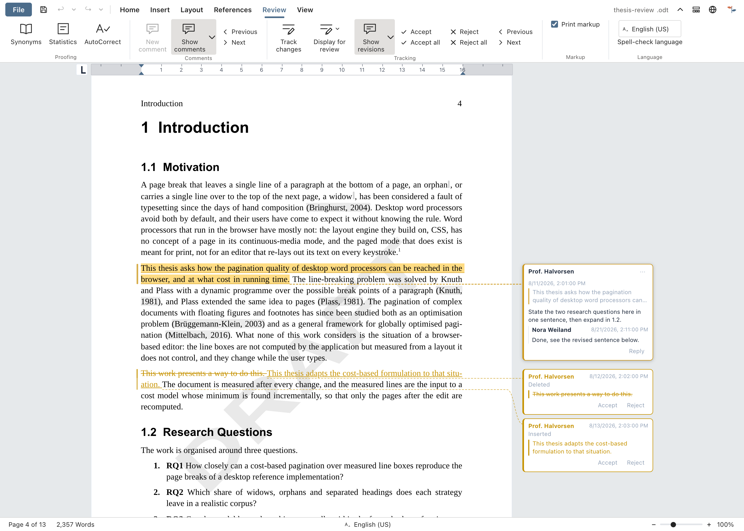
Task: Click the 2,357 Words count
Action: click(75, 524)
